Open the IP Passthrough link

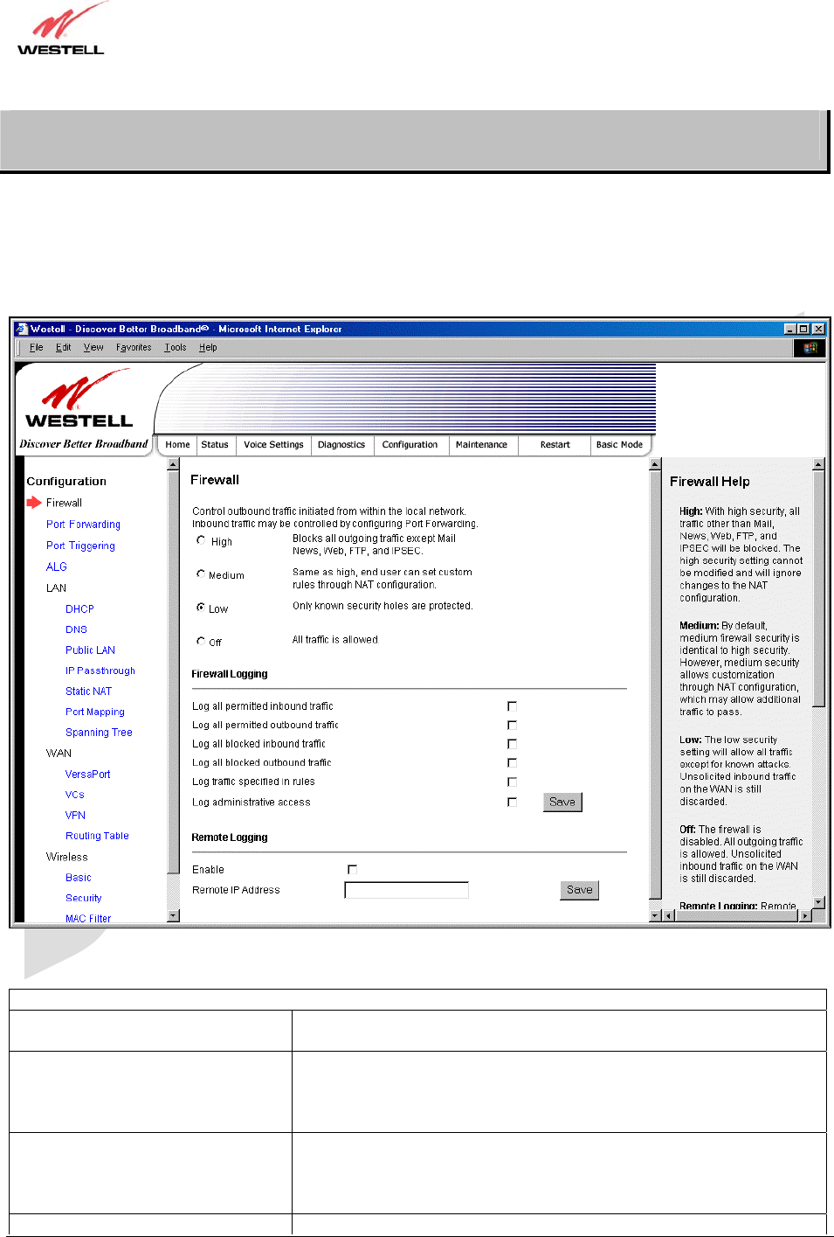tap(100, 671)
